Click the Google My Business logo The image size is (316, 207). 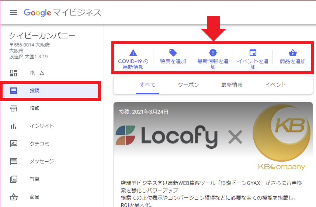click(x=62, y=13)
